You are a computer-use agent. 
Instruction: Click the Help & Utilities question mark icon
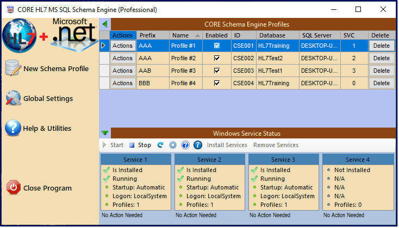tap(13, 128)
